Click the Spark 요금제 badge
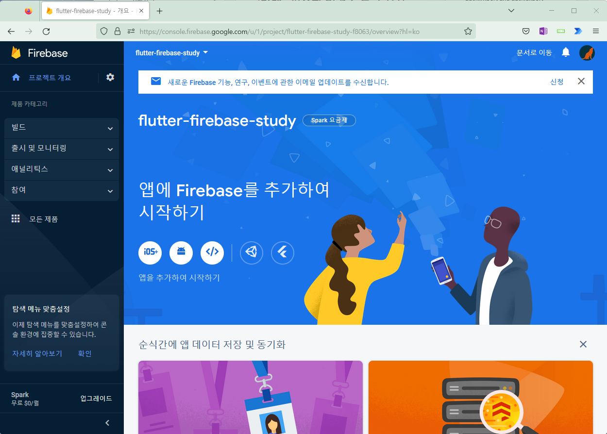This screenshot has height=434, width=607. pos(329,120)
